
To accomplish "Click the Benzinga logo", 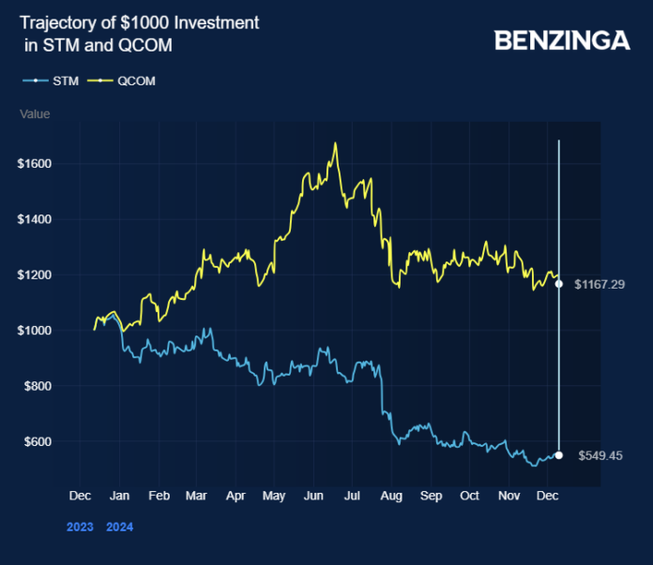I will pos(561,40).
